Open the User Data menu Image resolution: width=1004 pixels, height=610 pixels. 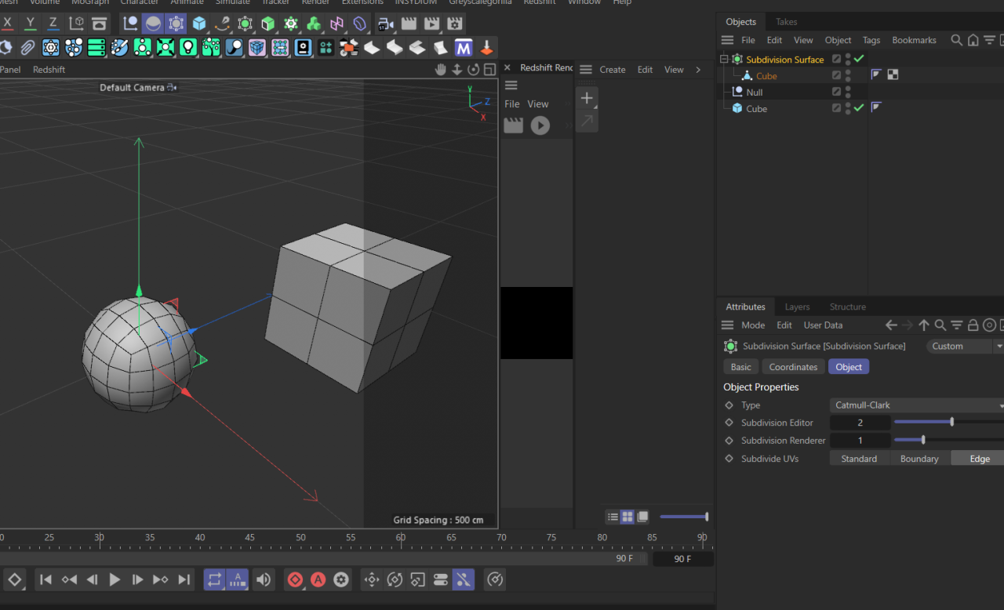823,325
